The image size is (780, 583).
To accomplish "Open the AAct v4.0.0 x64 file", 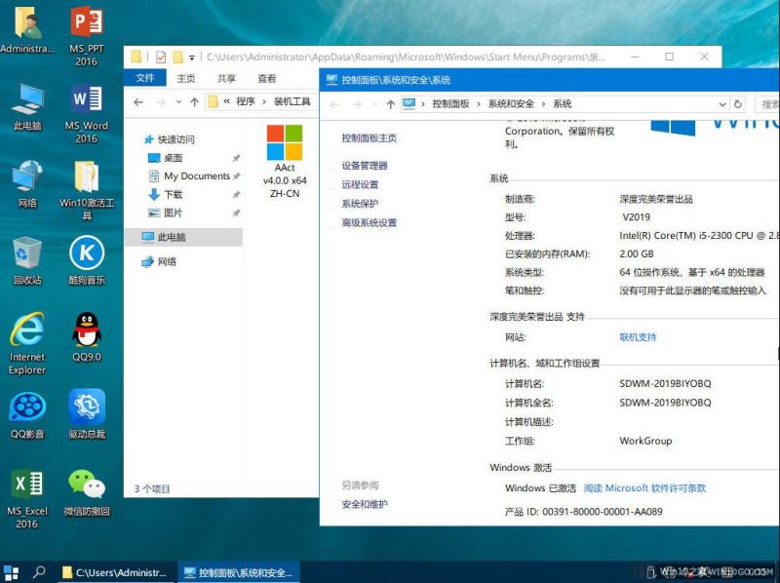I will 285,161.
